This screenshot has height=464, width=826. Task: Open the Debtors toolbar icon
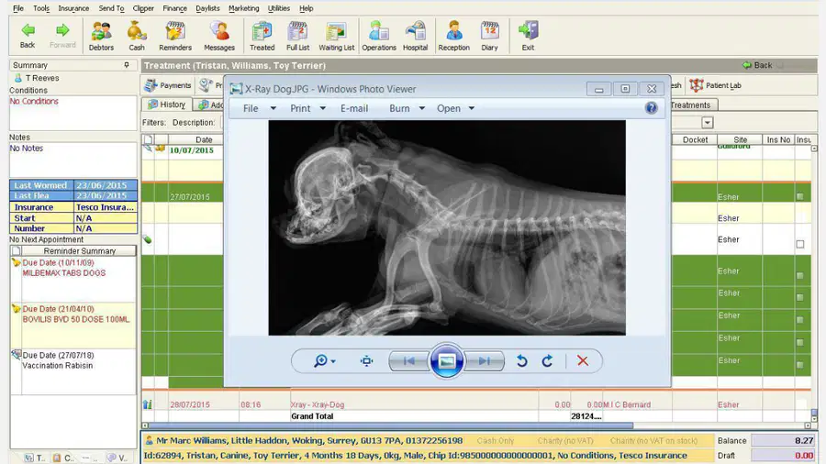click(x=101, y=36)
